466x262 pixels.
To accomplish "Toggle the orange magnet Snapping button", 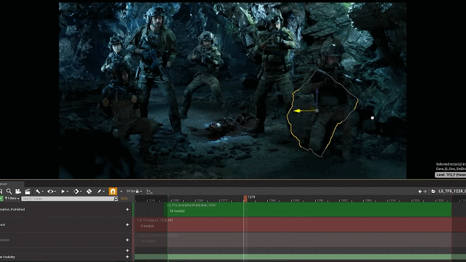I will pyautogui.click(x=113, y=191).
